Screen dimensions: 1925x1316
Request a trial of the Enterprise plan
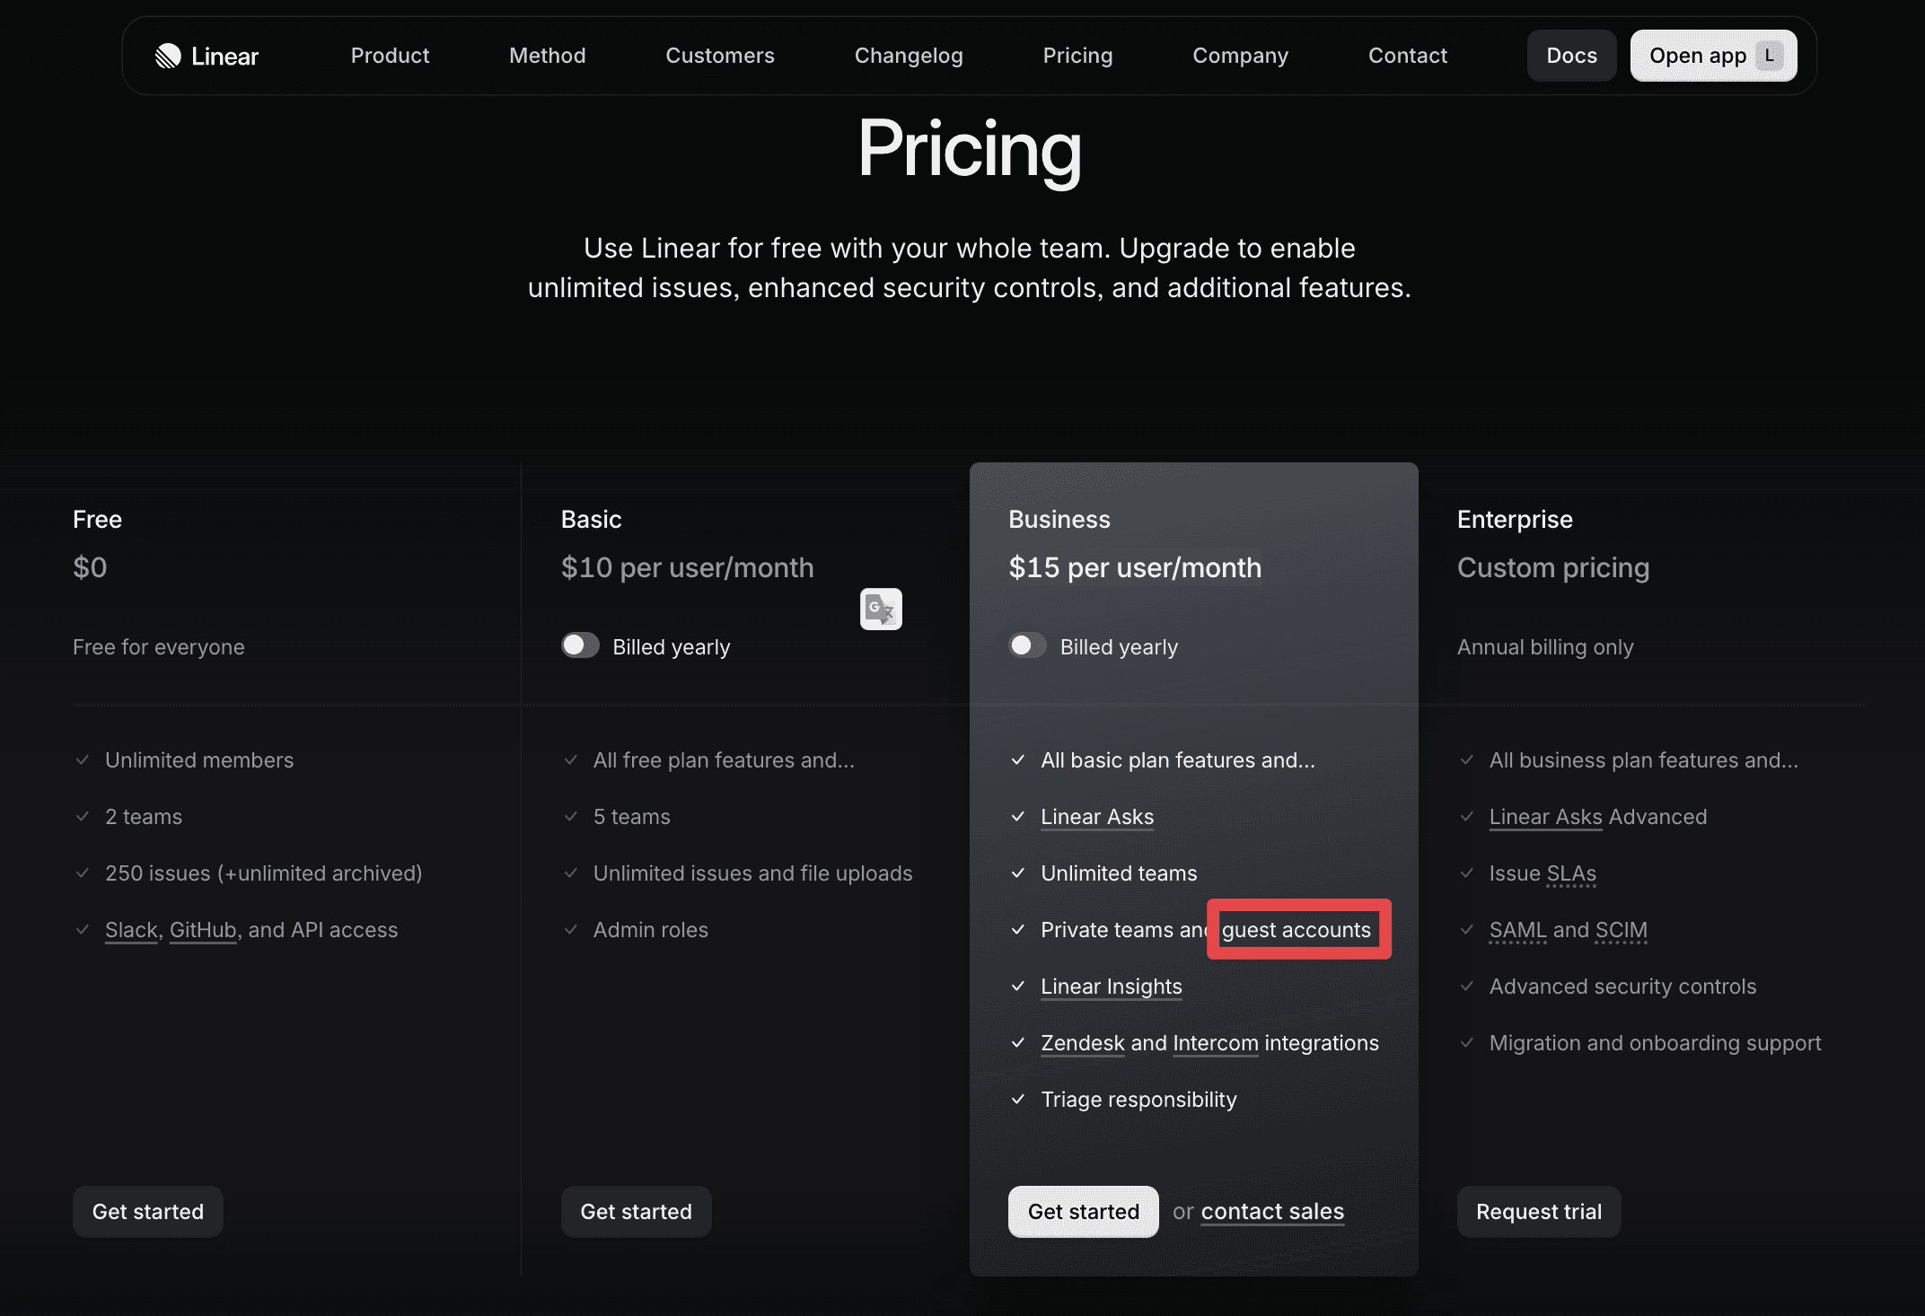pos(1538,1211)
